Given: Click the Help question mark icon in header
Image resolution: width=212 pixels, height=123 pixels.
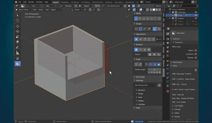Looking at the screenshot, I should (139, 6).
